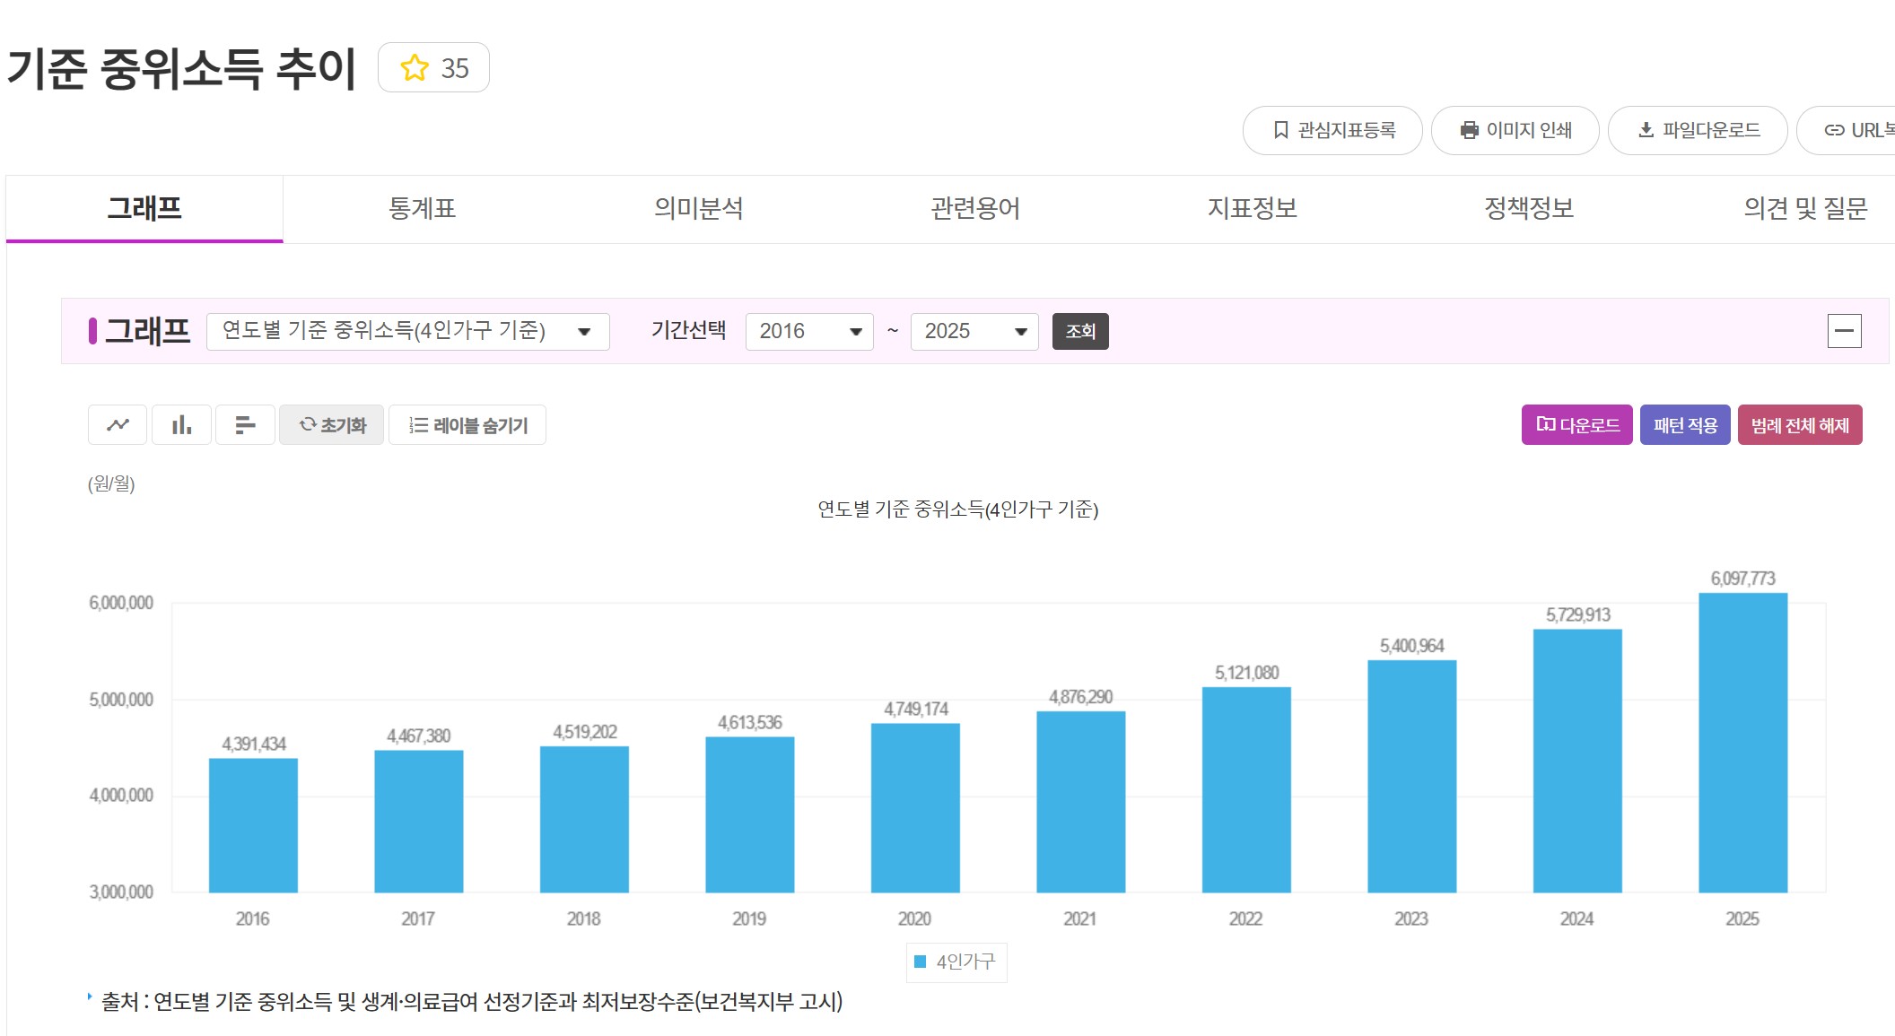
Task: Click the purple 다운로드 button
Action: [1576, 424]
